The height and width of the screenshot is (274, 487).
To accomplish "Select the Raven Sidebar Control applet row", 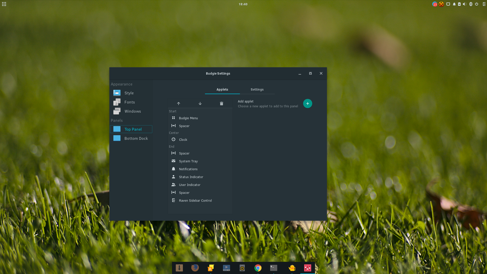I will 200,200.
